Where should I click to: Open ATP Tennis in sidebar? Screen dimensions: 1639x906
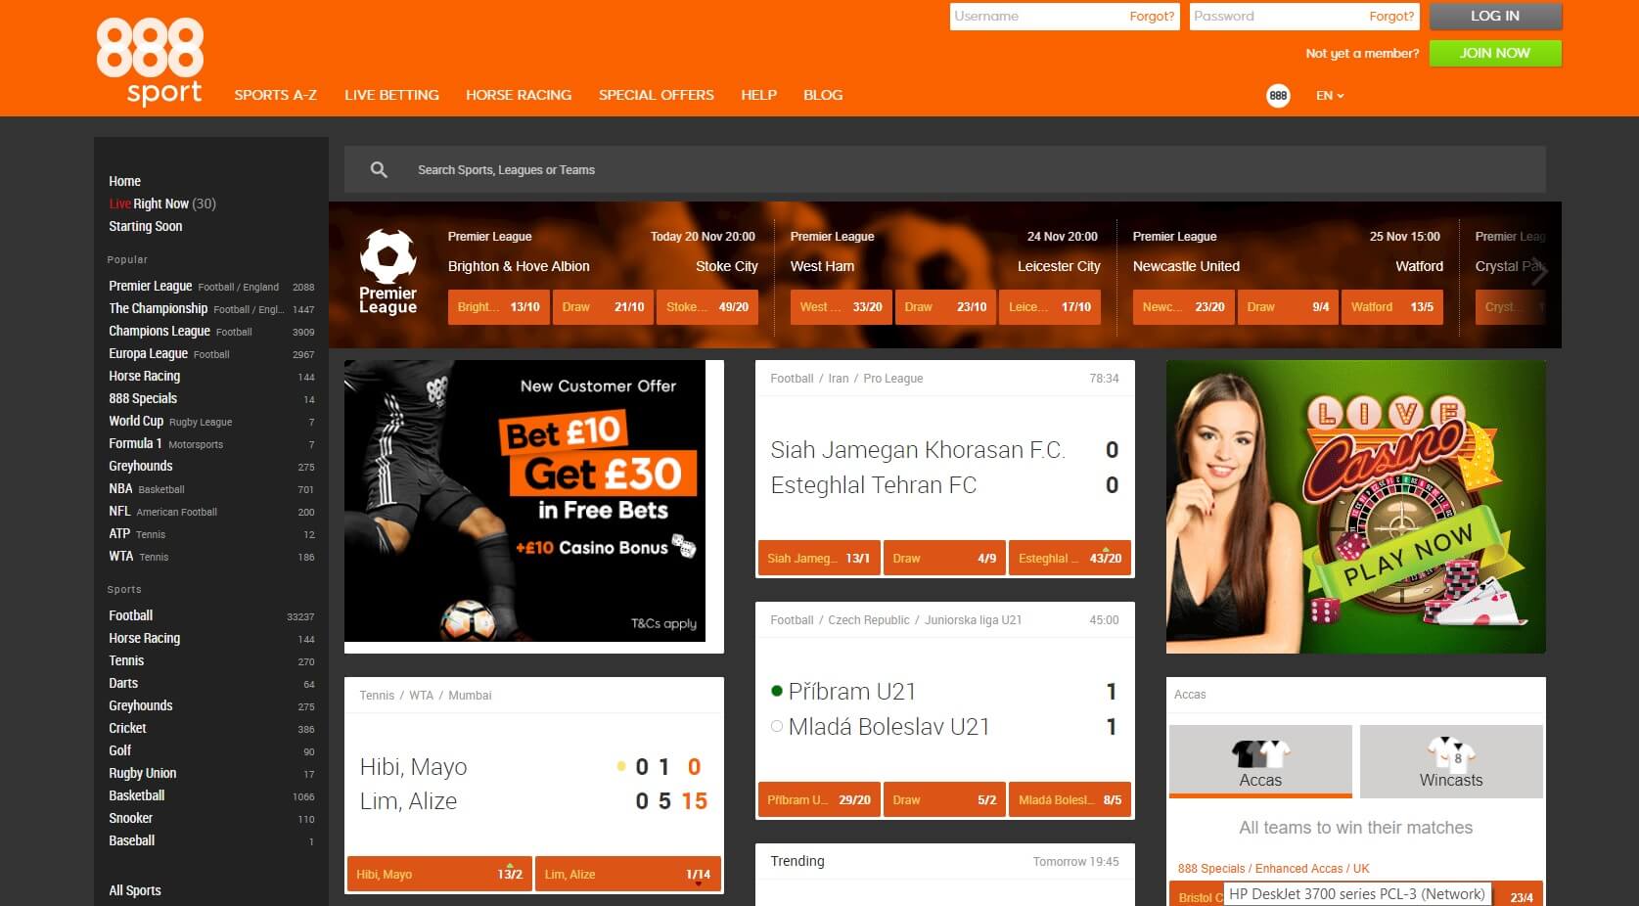(211, 534)
